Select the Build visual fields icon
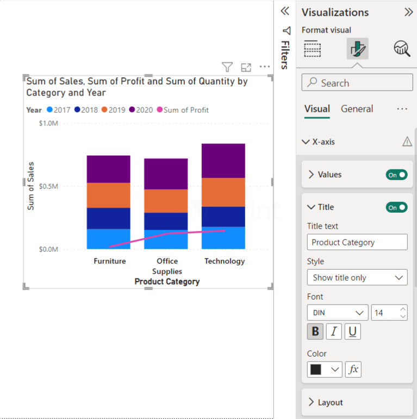This screenshot has height=419, width=417. tap(313, 49)
